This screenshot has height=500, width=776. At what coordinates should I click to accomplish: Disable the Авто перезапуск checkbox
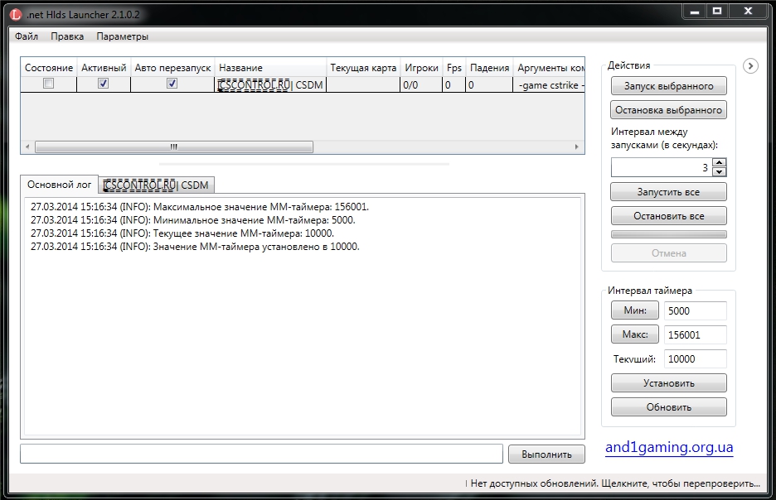point(172,84)
